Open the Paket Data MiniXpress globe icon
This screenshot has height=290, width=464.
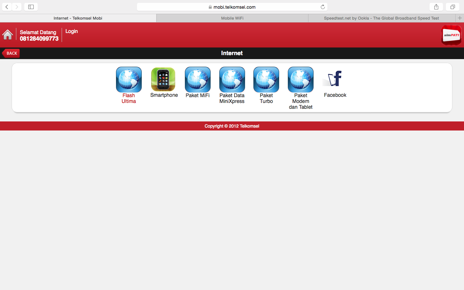[x=232, y=79]
